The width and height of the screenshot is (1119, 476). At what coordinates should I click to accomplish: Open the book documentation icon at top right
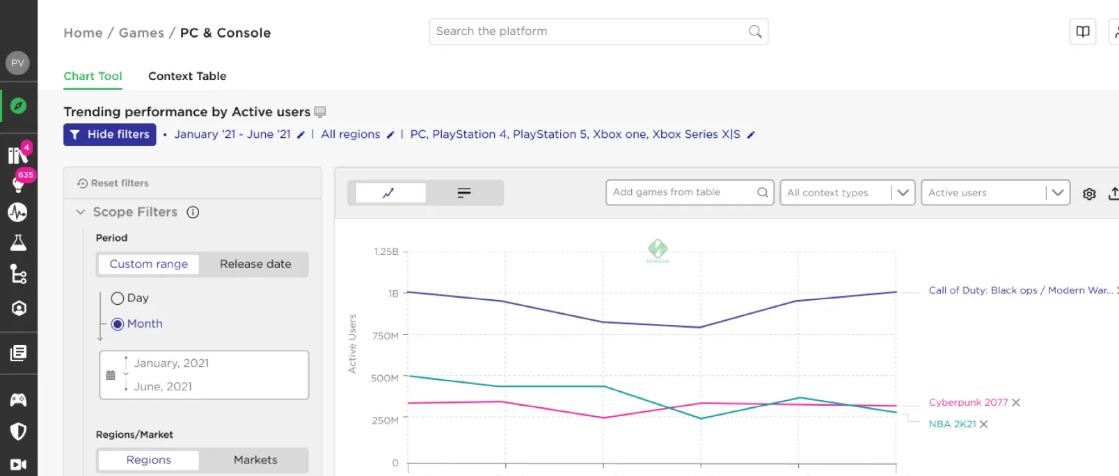[x=1083, y=31]
